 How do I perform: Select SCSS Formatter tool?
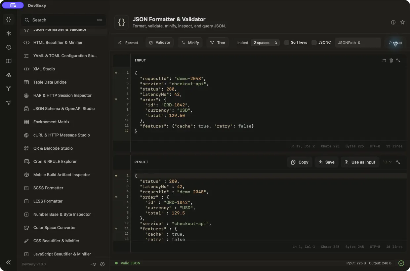pyautogui.click(x=63, y=188)
